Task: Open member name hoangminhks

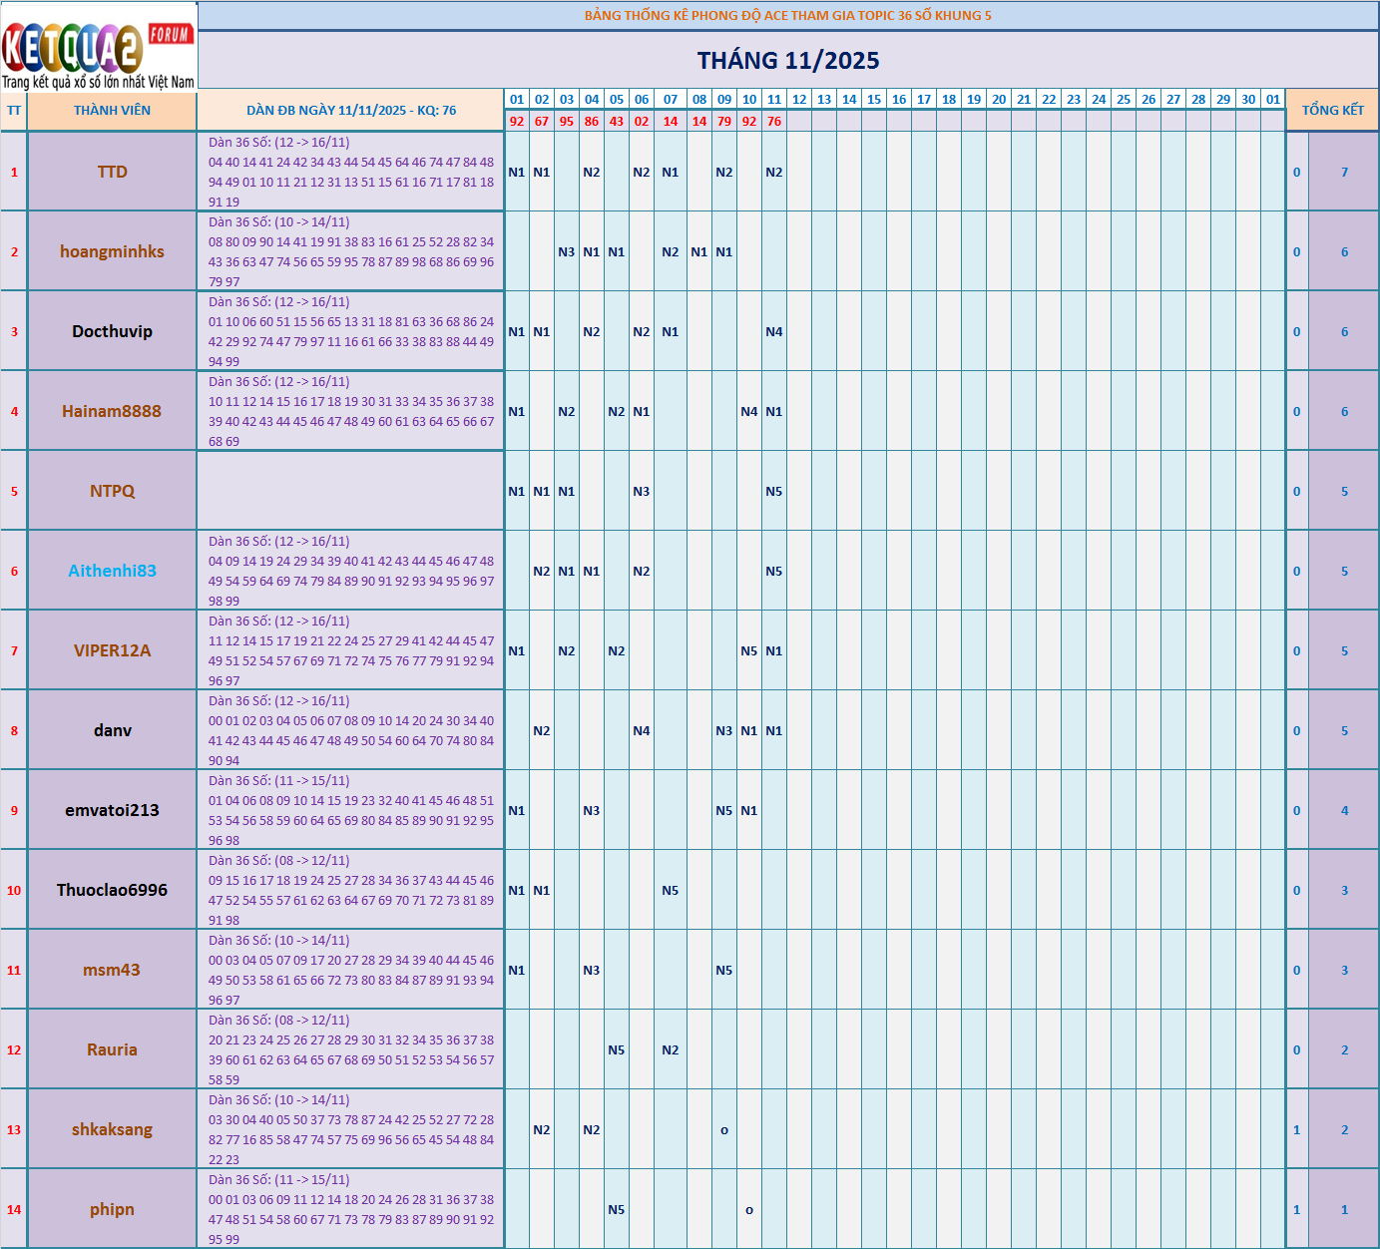Action: pos(112,251)
